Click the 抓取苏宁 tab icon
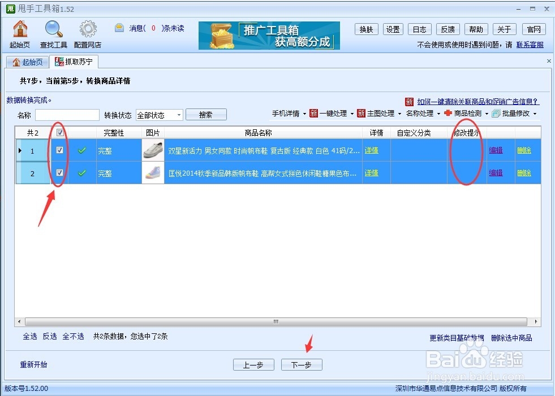Viewport: 555px width, 396px height. click(x=59, y=62)
